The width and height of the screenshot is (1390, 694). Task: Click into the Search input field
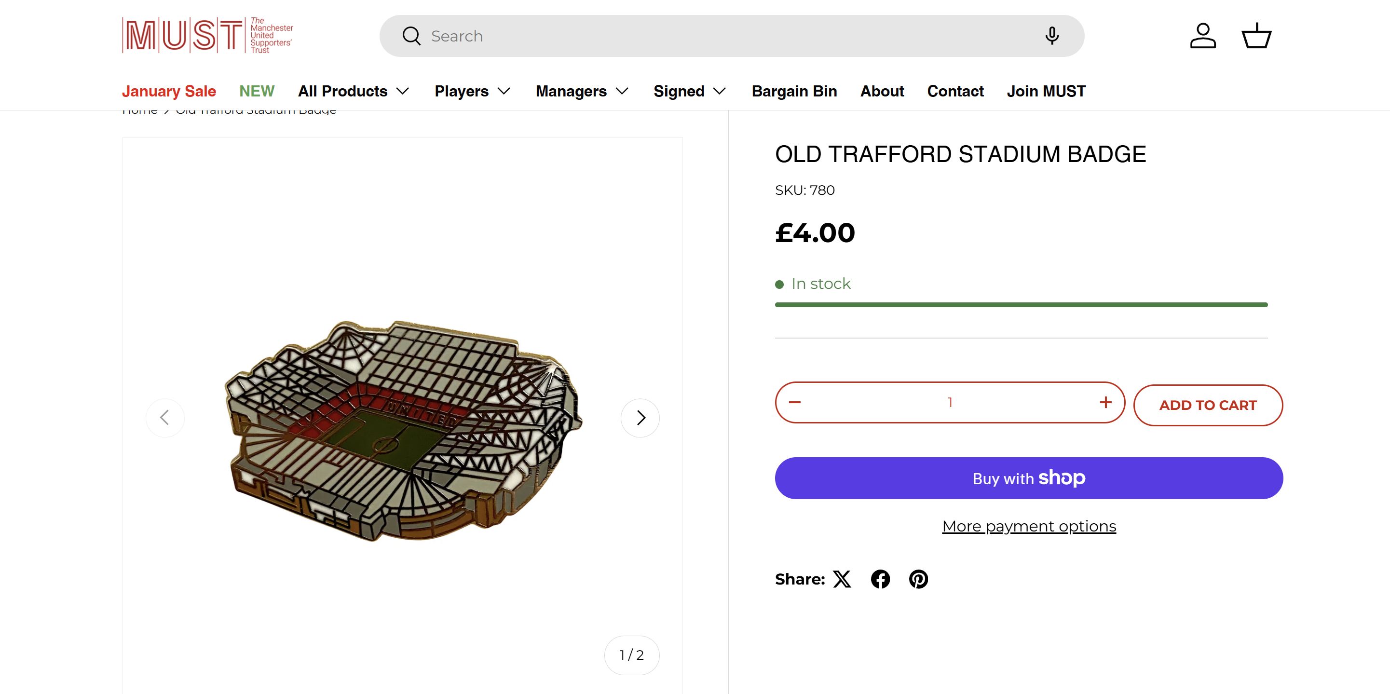pyautogui.click(x=701, y=36)
